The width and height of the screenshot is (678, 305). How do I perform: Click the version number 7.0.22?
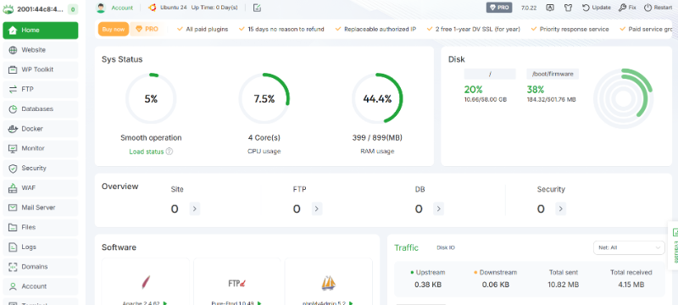pos(529,8)
